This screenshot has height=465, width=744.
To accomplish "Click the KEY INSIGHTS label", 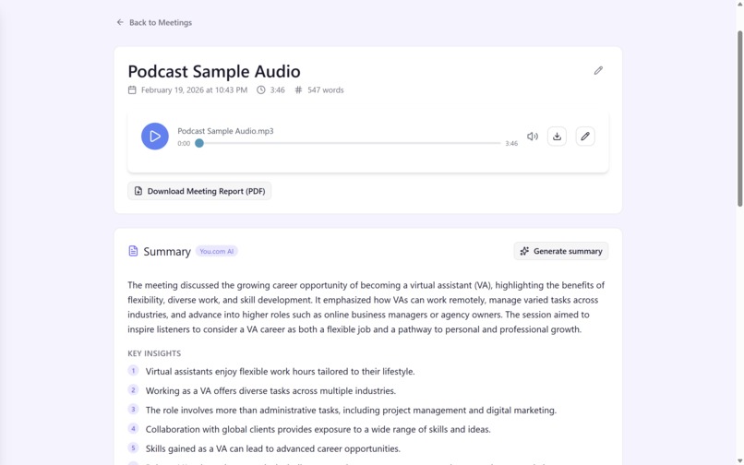I will click(154, 353).
